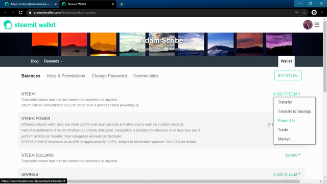327x184 pixels.
Task: Expand the $0.000 Steem Dollars dropdown
Action: pyautogui.click(x=293, y=155)
